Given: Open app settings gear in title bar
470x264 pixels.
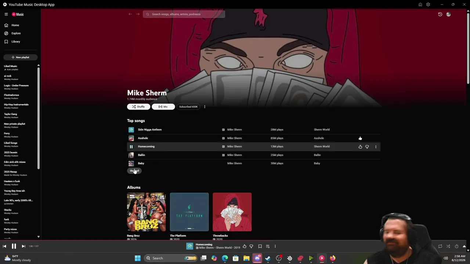Looking at the screenshot, I should (428, 4).
